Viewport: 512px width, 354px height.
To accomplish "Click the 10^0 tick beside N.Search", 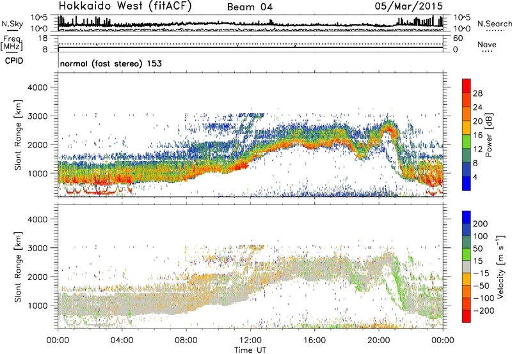I will (x=462, y=29).
